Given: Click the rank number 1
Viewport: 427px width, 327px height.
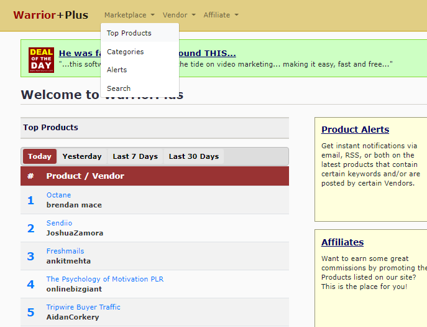Looking at the screenshot, I should (x=31, y=201).
